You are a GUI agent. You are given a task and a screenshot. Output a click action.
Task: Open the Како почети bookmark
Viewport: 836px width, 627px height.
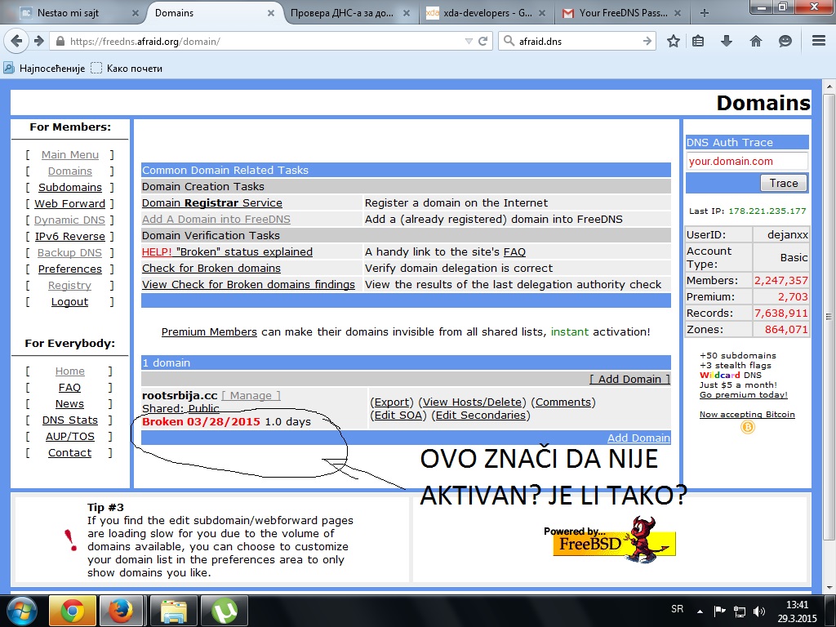coord(127,69)
